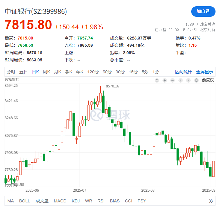The height and width of the screenshot is (206, 220).
Task: Click the 量比 value 1.15
Action: [x=192, y=46]
